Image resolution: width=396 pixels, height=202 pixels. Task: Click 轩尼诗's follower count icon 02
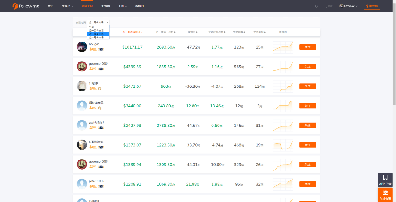(93, 88)
